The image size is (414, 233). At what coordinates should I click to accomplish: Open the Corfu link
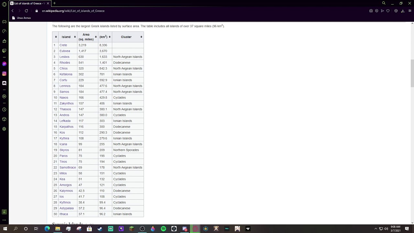pyautogui.click(x=63, y=80)
